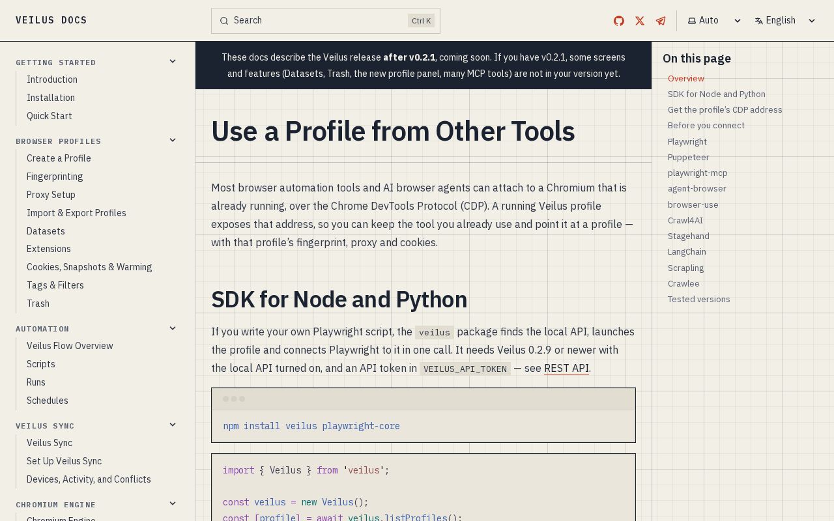
Task: Open the Datasets page
Action: 46,231
